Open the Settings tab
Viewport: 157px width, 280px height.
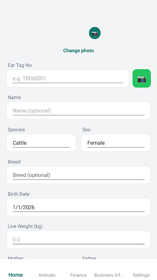141,275
